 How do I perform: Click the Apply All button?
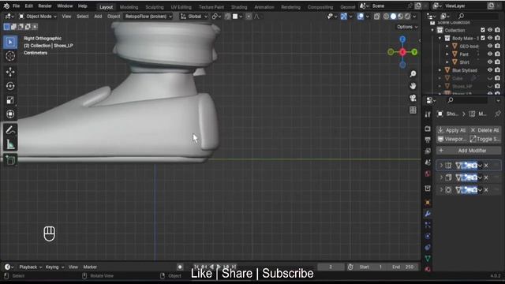pyautogui.click(x=452, y=130)
